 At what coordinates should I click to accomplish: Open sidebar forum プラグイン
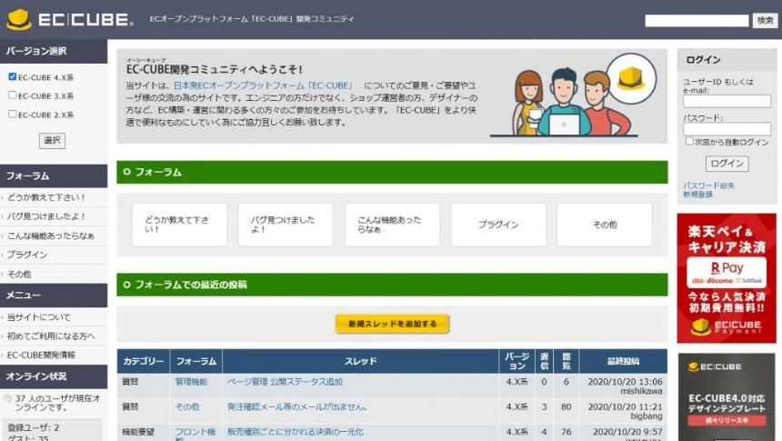(27, 255)
